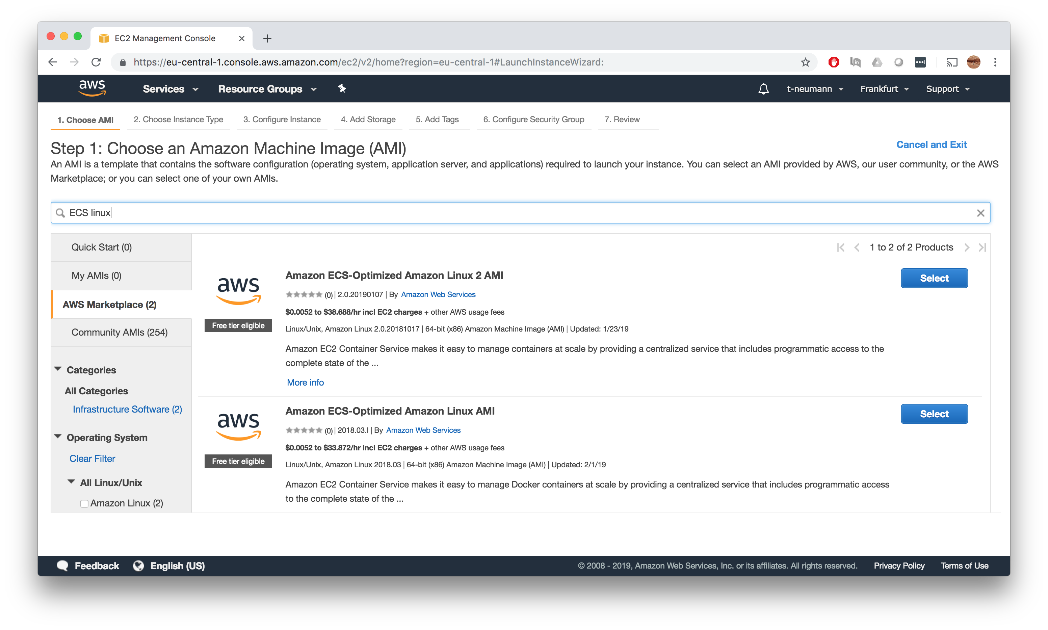Viewport: 1048px width, 630px height.
Task: Go to last page of products
Action: point(982,247)
